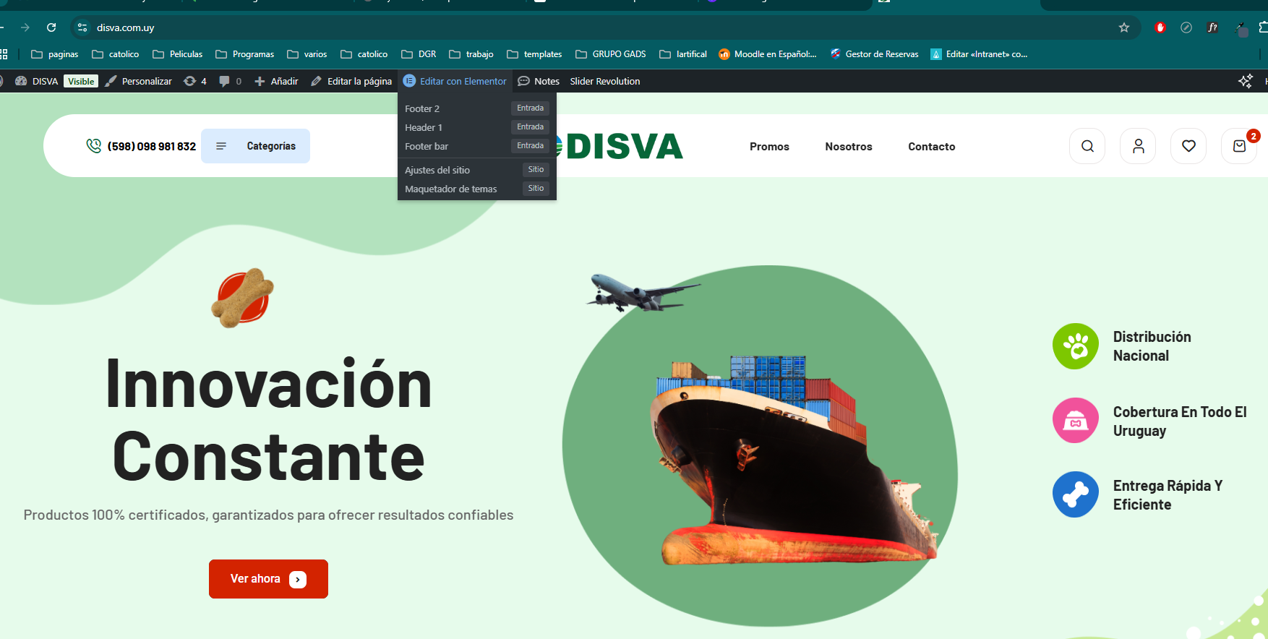Click the DISVA logo
Image resolution: width=1268 pixels, height=639 pixels.
point(620,146)
